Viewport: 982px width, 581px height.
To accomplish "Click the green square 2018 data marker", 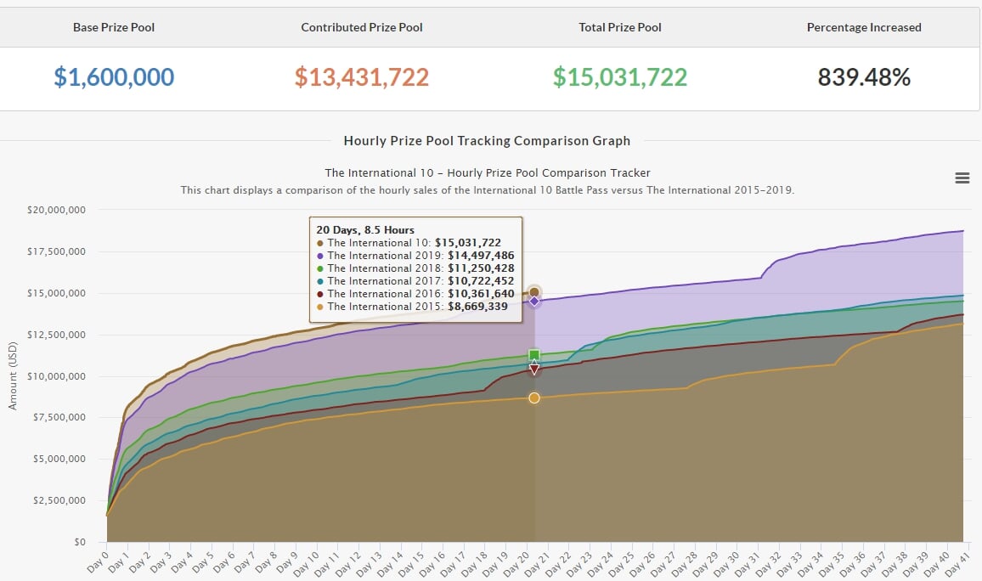I will [x=534, y=355].
